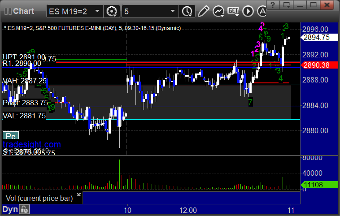Viewport: 340px width, 216px height.
Task: Select the pencil drawing tools icon
Action: (203, 11)
